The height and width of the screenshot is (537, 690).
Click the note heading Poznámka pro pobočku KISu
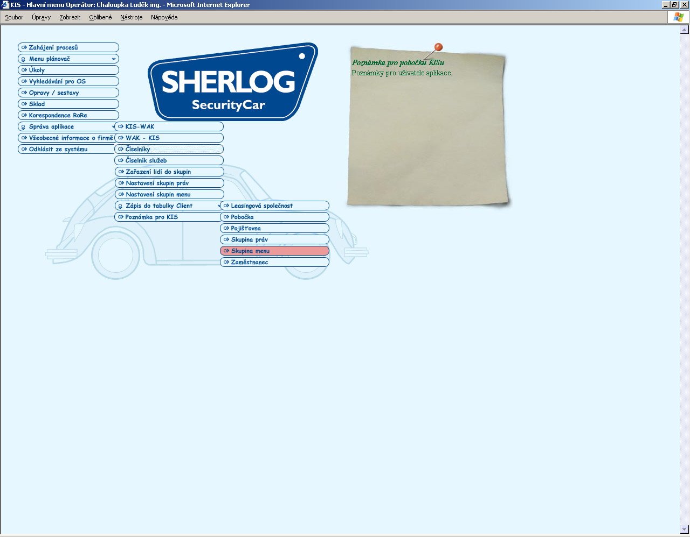(398, 63)
